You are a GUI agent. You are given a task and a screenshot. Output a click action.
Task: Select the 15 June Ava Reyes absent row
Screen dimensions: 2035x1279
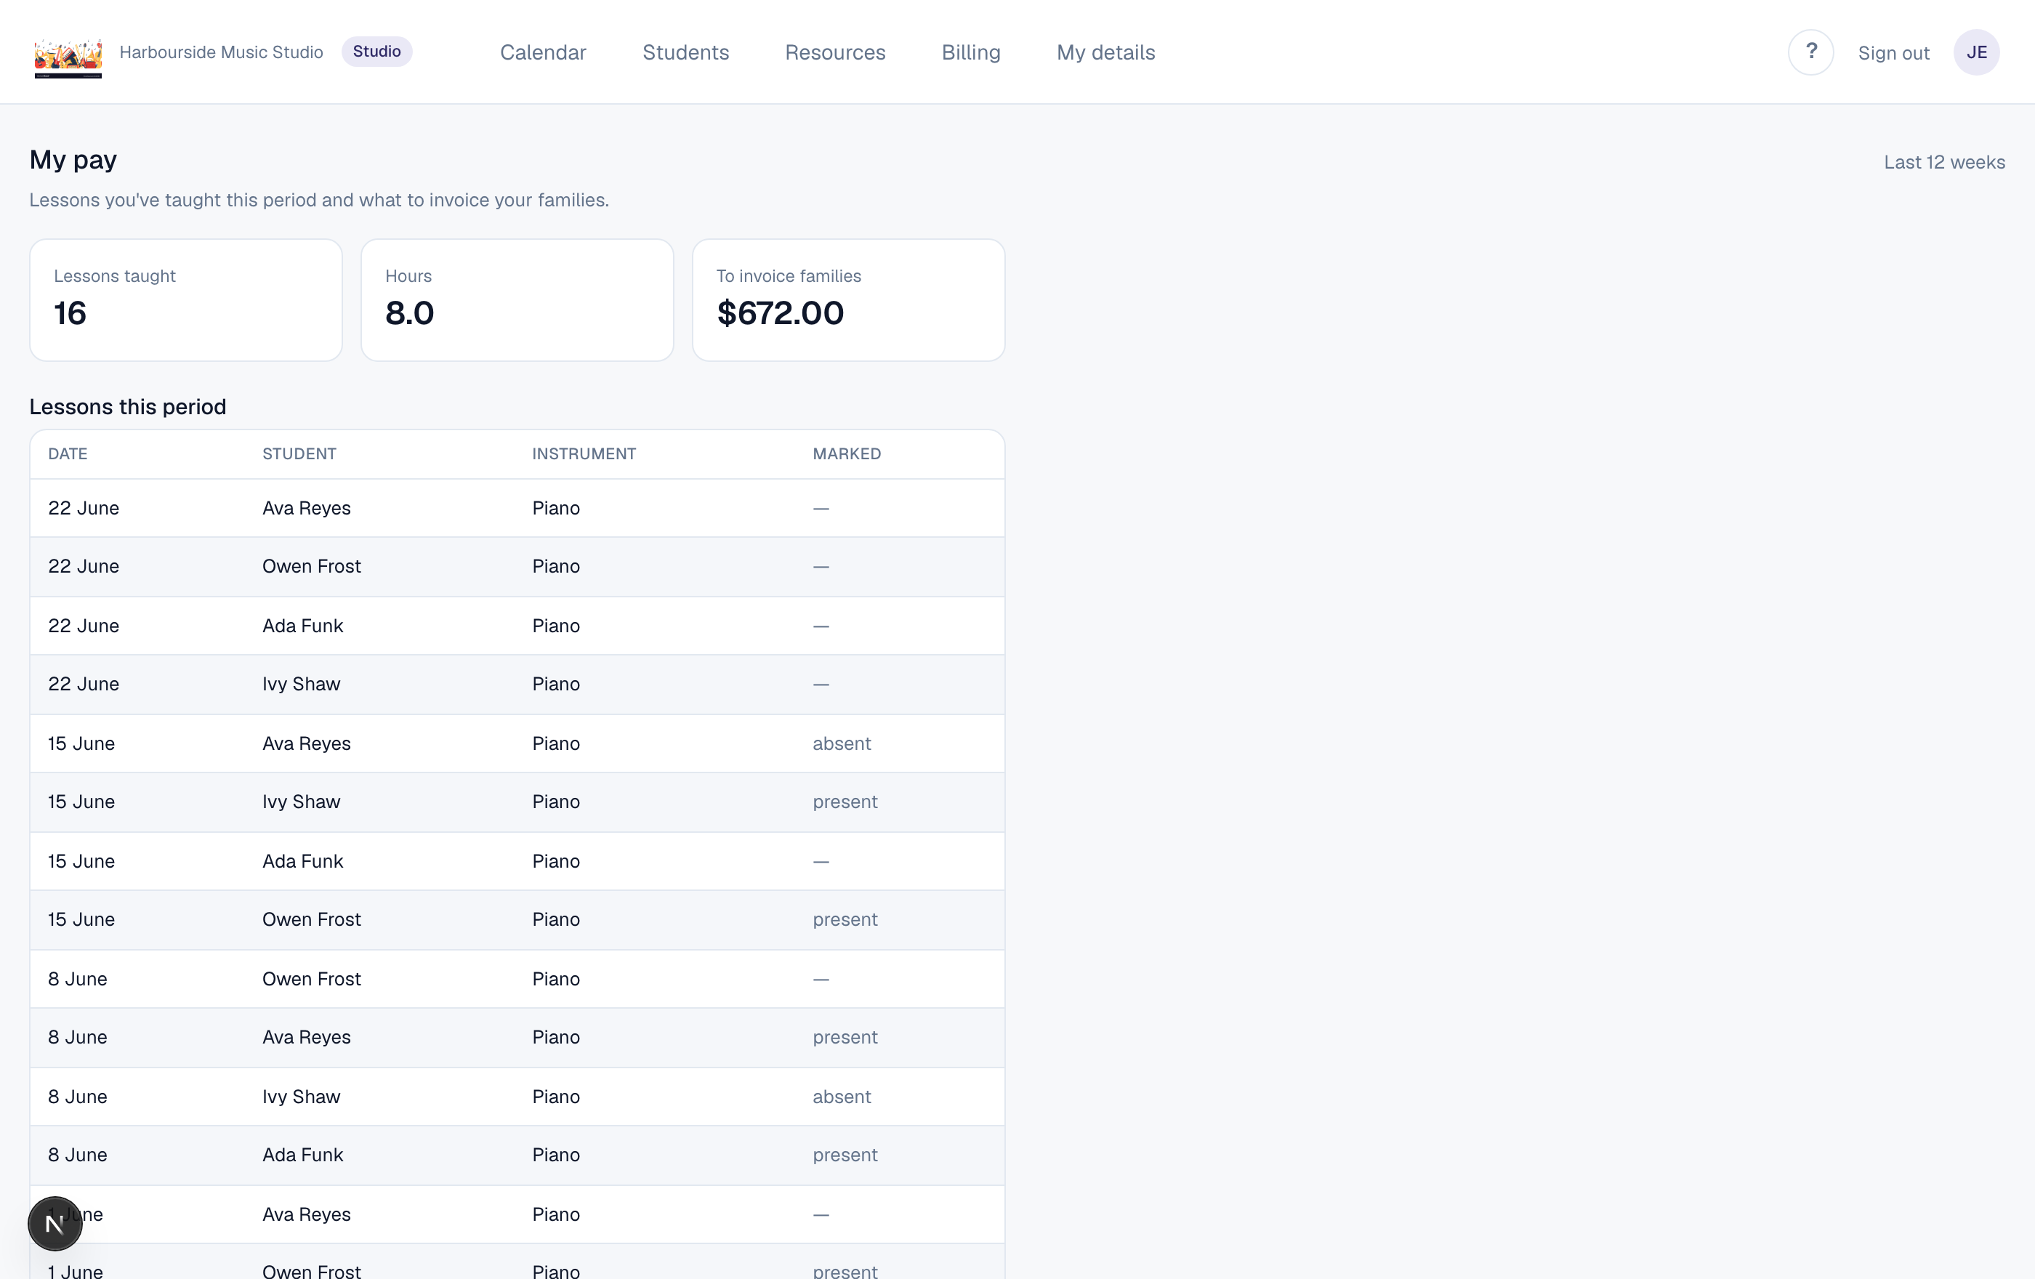click(x=517, y=743)
